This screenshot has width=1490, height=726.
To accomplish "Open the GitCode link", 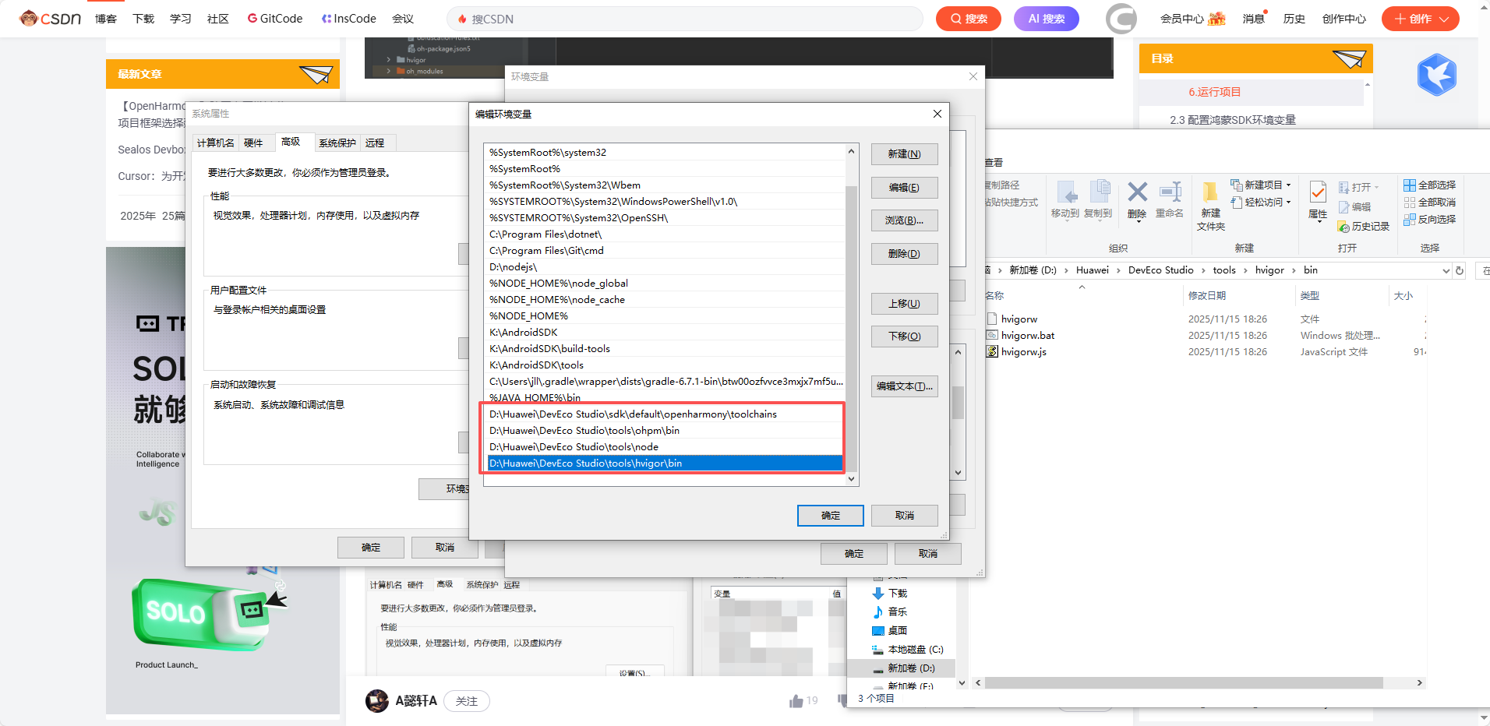I will coord(275,19).
